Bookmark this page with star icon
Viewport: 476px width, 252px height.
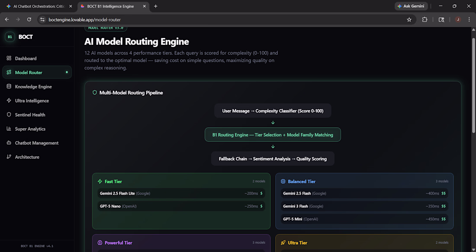click(x=409, y=20)
